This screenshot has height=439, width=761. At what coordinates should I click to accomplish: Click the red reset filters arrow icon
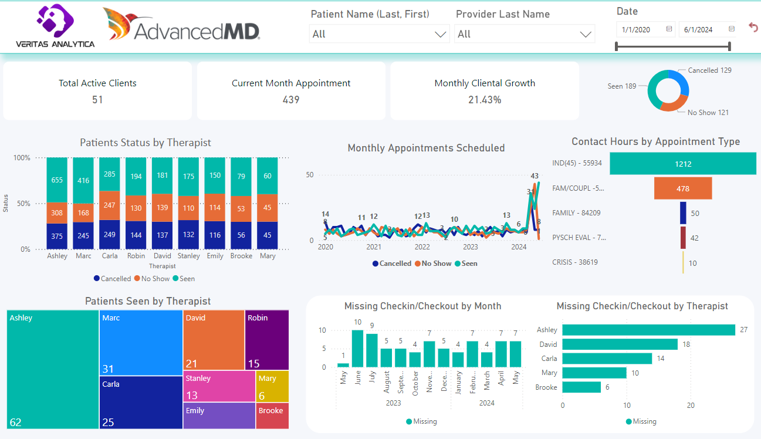[753, 27]
